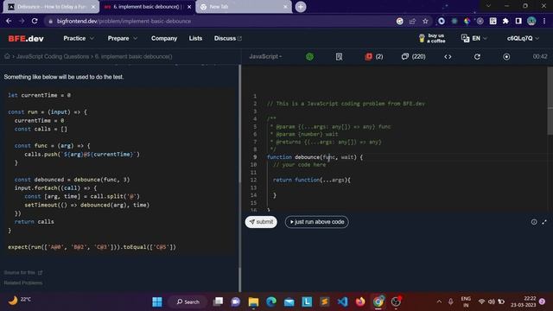Click just run above code button

click(317, 222)
